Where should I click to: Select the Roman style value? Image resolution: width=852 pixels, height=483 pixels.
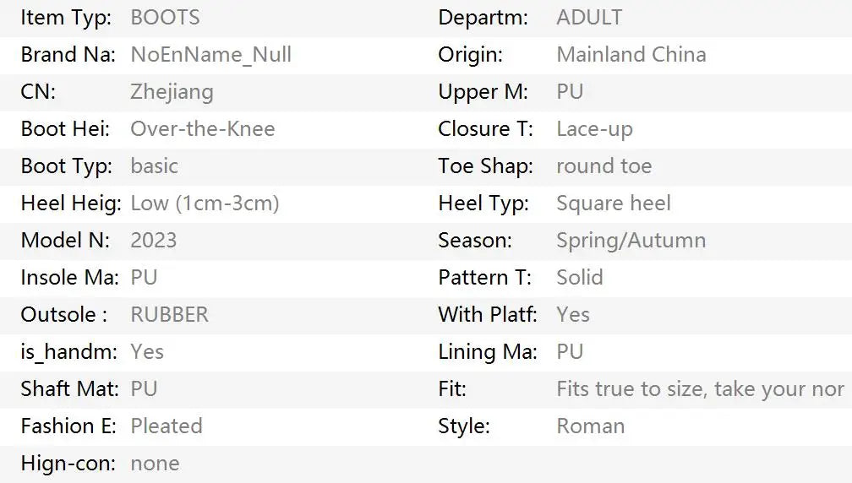coord(591,426)
